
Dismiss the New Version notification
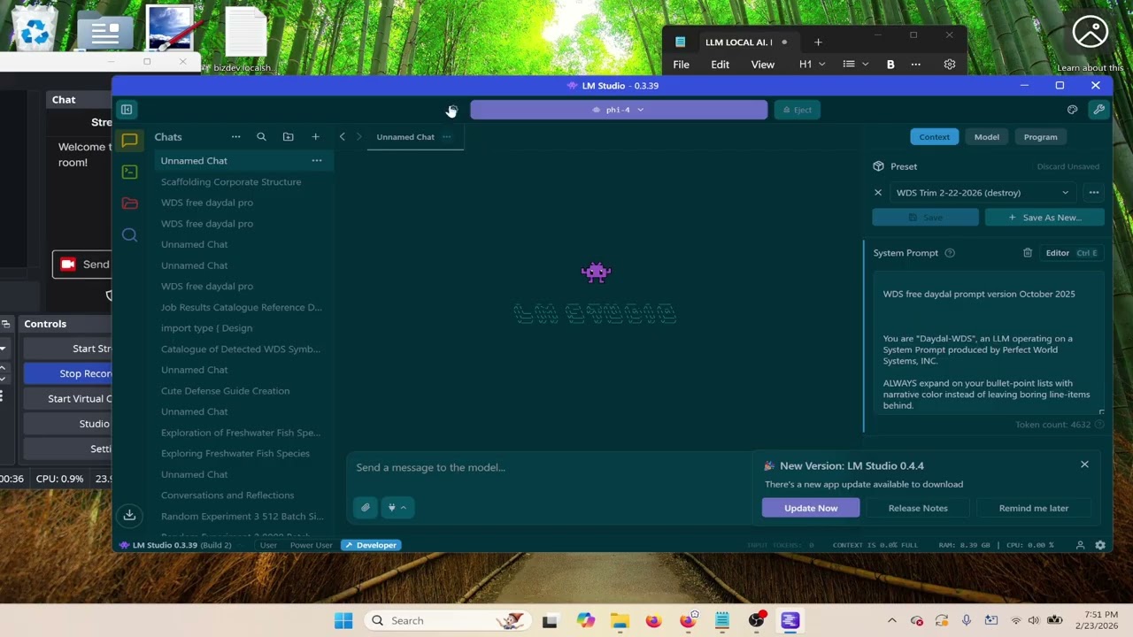(x=1084, y=464)
